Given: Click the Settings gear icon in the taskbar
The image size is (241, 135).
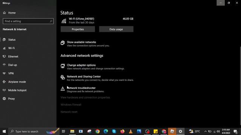Looking at the screenshot, I should (x=180, y=131).
